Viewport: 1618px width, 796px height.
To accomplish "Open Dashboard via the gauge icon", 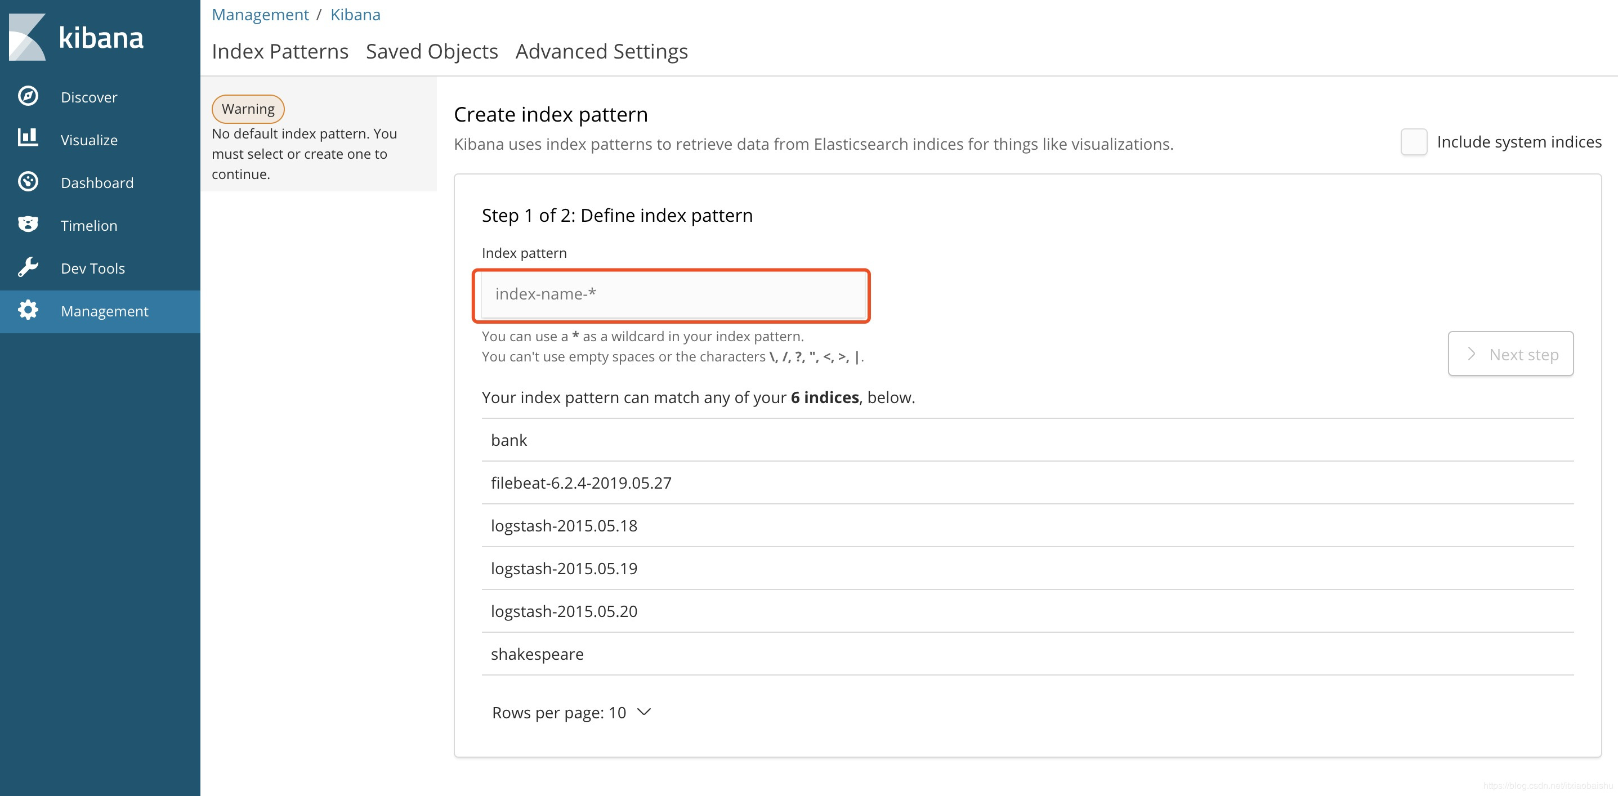I will tap(28, 182).
